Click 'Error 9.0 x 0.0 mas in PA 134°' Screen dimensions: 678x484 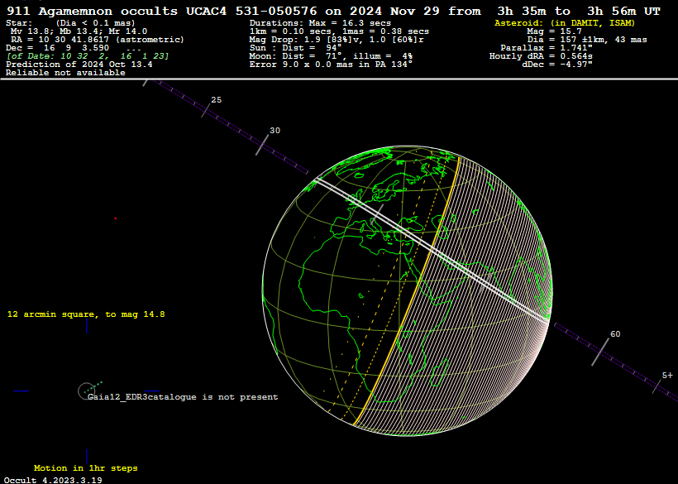[331, 65]
